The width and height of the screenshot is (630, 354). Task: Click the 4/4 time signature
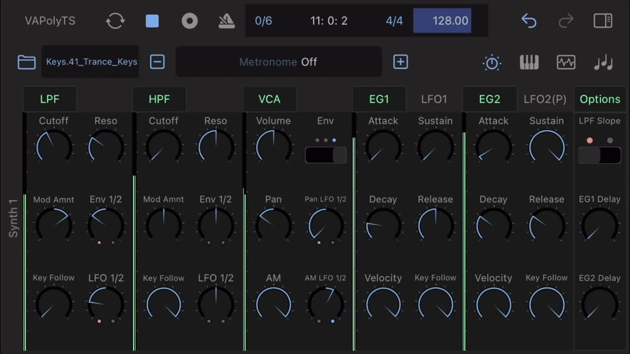394,21
